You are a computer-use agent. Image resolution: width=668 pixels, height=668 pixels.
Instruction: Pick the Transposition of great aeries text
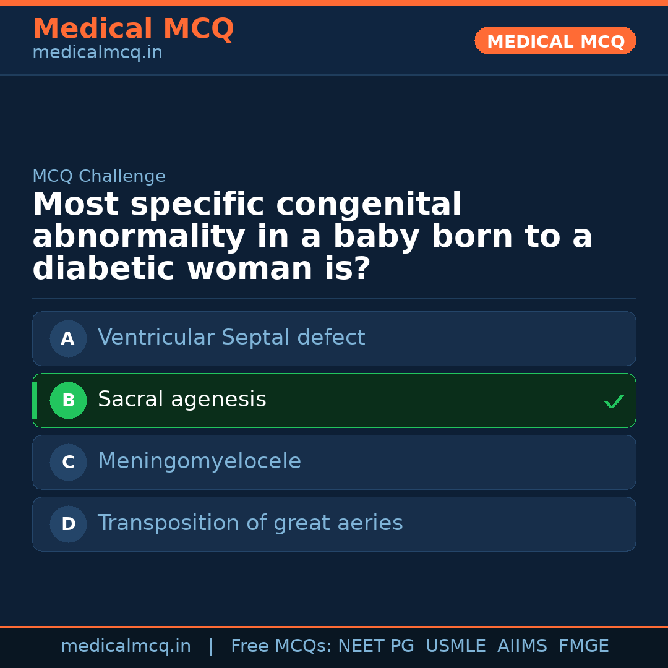click(x=250, y=523)
